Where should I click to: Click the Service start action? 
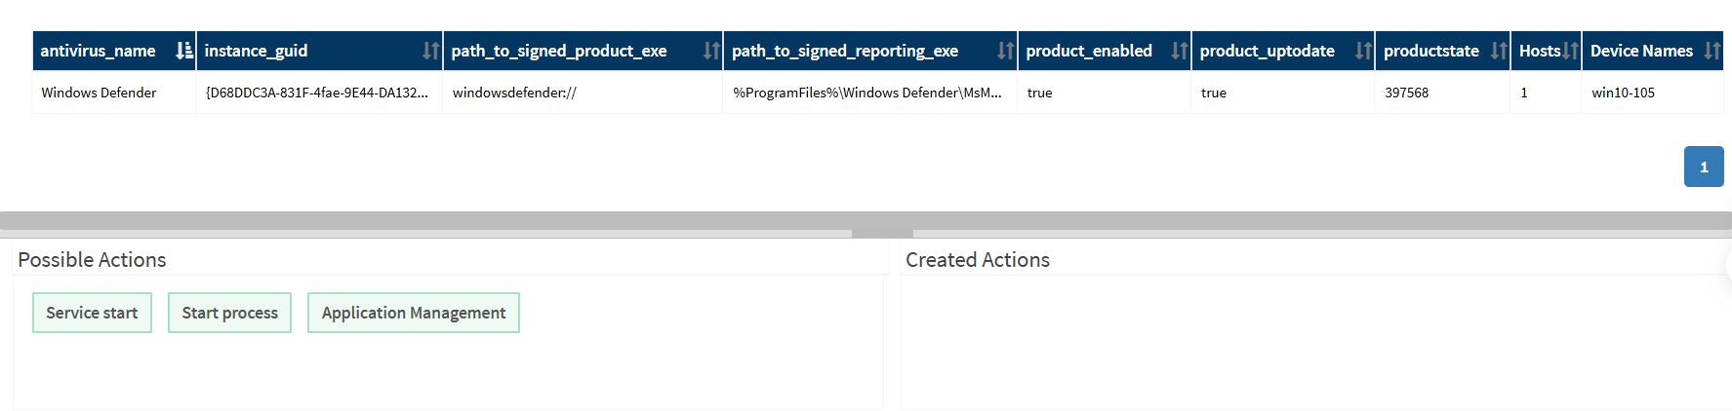(x=92, y=313)
